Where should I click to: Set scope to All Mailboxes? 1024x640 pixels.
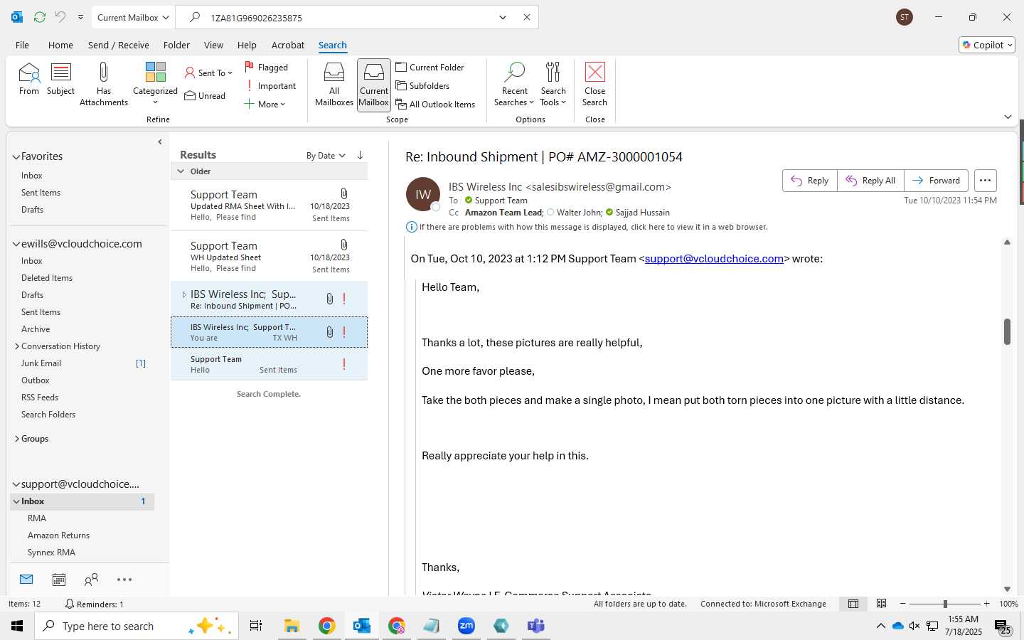tap(334, 84)
